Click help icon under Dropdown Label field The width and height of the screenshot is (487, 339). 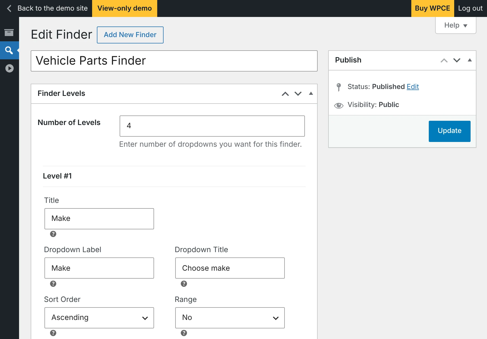[53, 284]
